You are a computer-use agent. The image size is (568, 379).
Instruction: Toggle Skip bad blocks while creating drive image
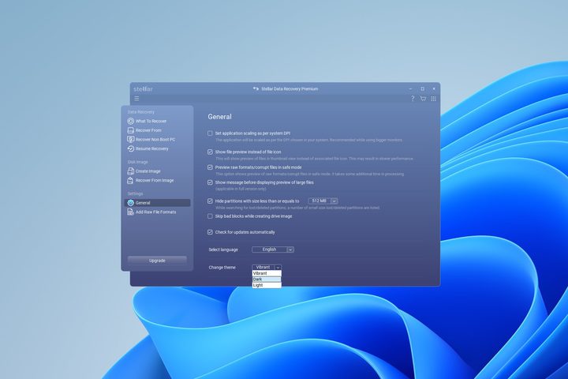point(210,216)
